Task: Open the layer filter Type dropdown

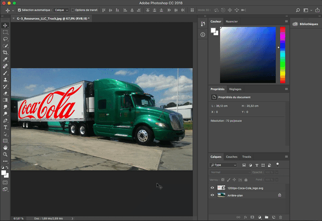Action: click(223, 165)
